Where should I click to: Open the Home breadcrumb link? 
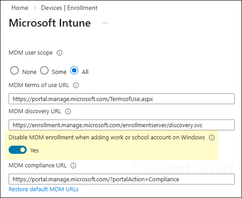click(x=20, y=8)
